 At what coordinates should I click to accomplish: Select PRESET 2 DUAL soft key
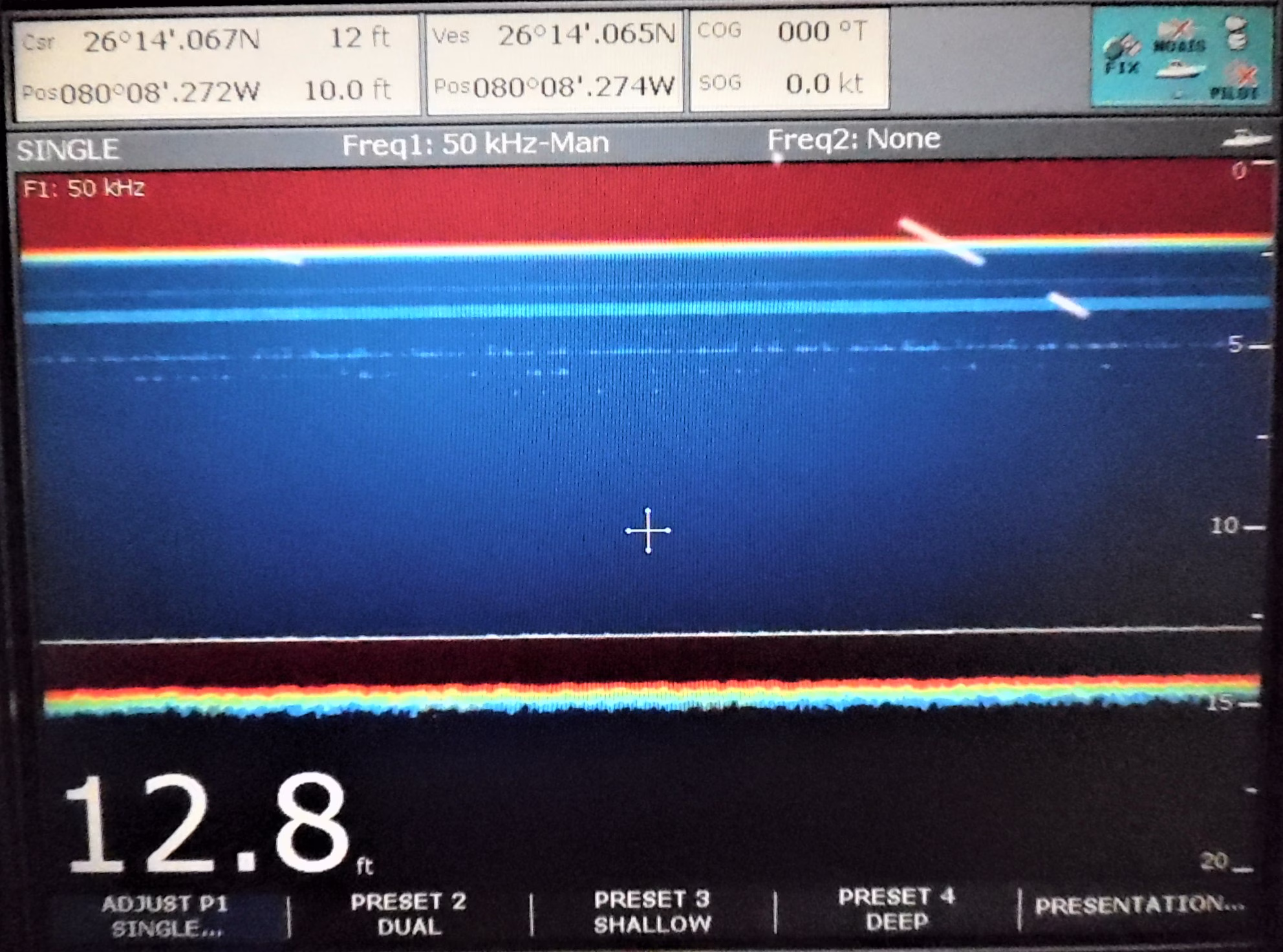pos(409,913)
